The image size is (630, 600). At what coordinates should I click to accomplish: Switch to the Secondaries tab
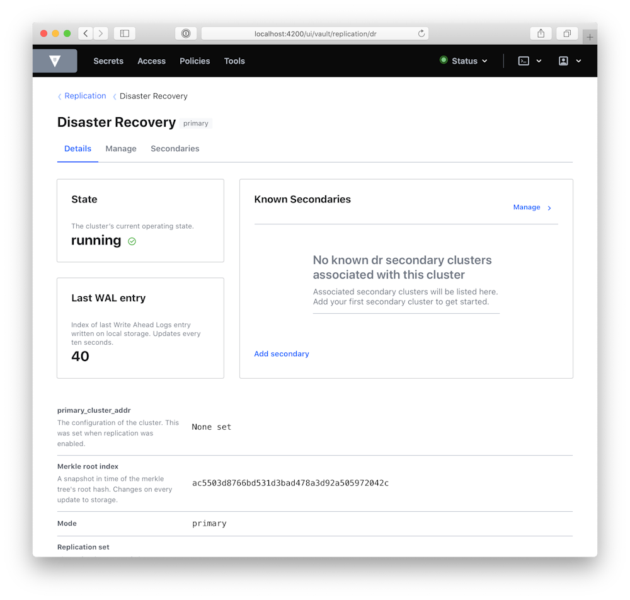tap(175, 148)
